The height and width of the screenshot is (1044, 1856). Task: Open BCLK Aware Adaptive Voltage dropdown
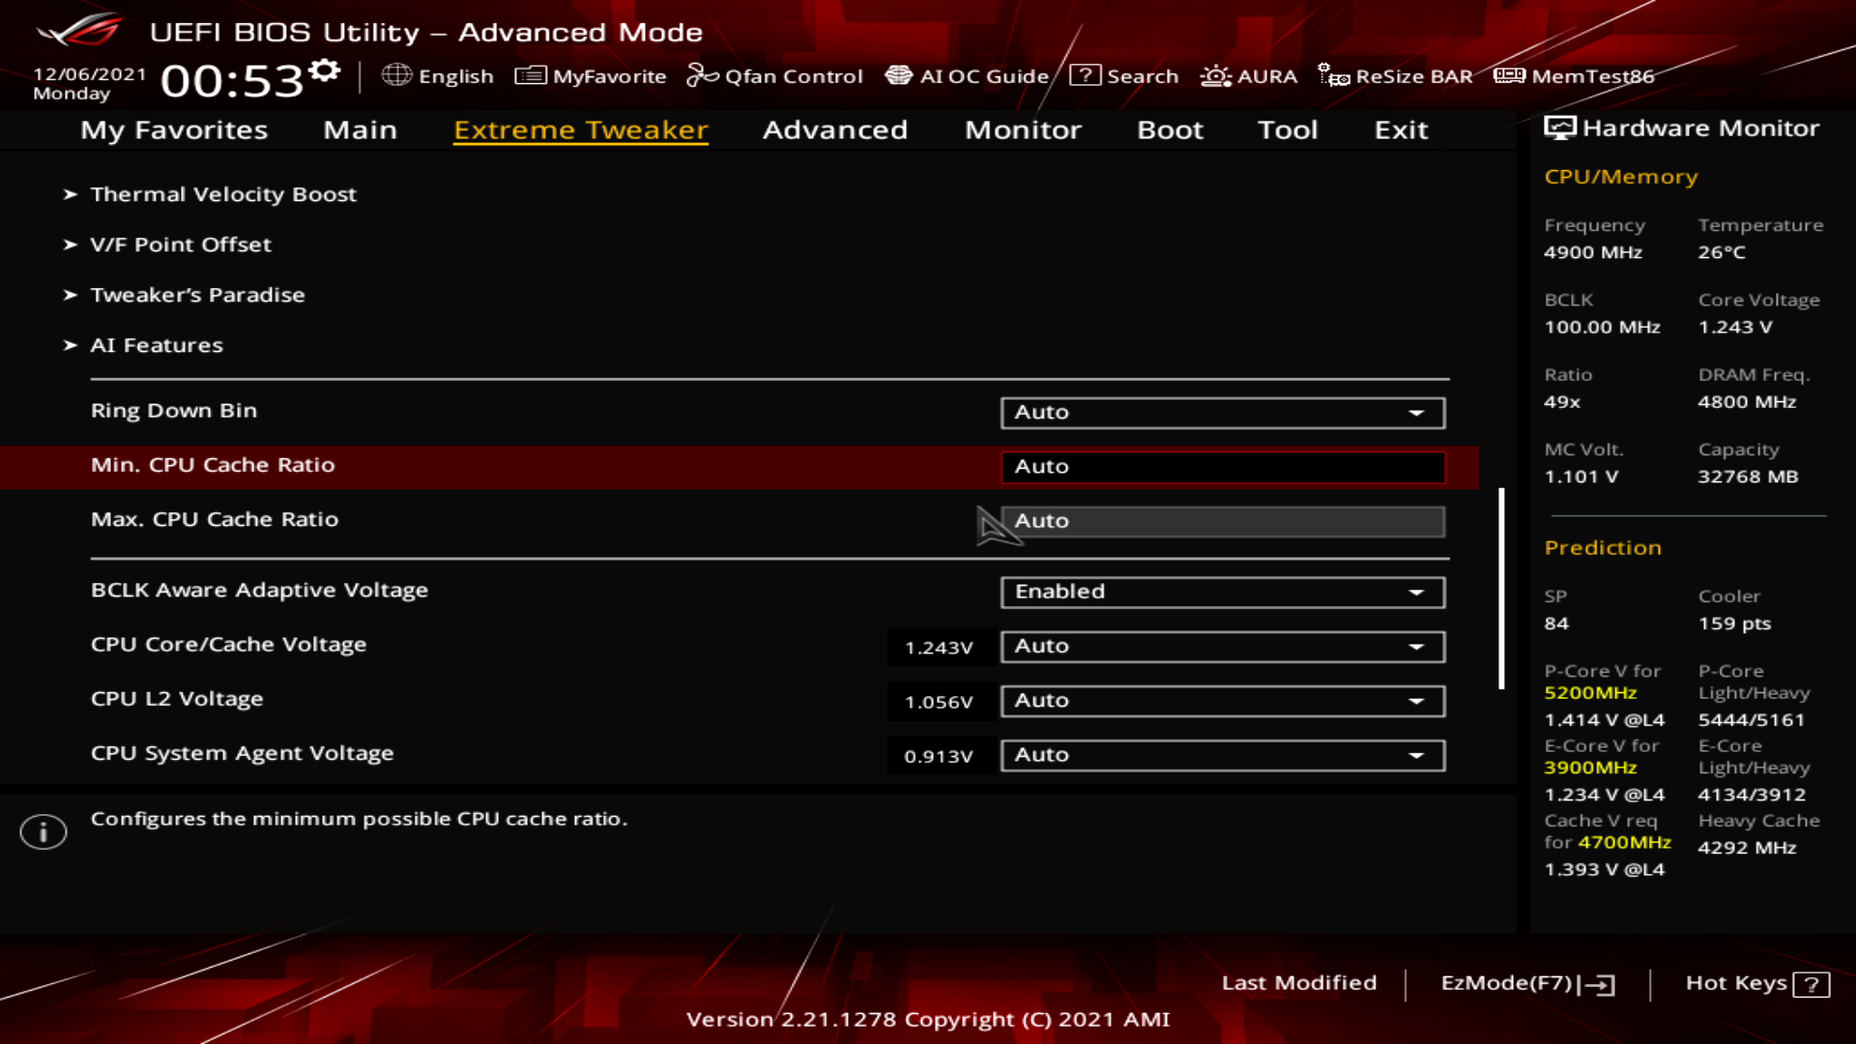(x=1222, y=592)
